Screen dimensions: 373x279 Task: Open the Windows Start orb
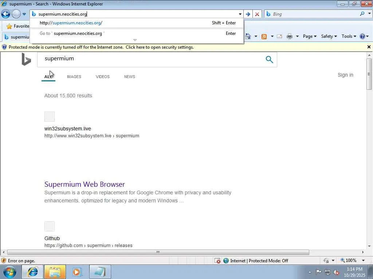tap(9, 272)
